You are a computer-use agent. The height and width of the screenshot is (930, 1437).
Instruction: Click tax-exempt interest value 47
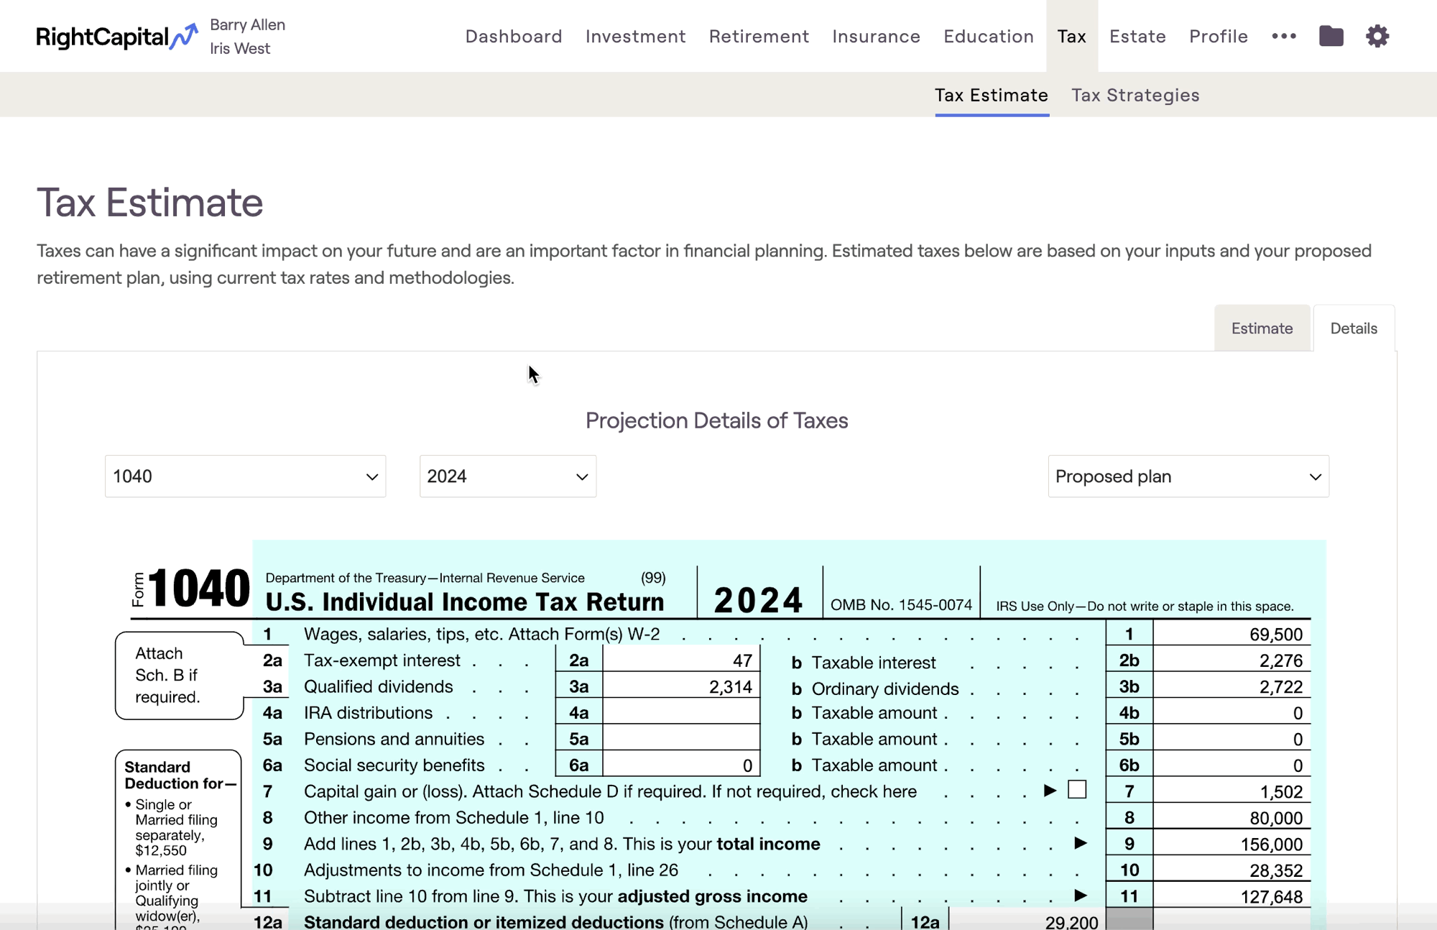(742, 660)
